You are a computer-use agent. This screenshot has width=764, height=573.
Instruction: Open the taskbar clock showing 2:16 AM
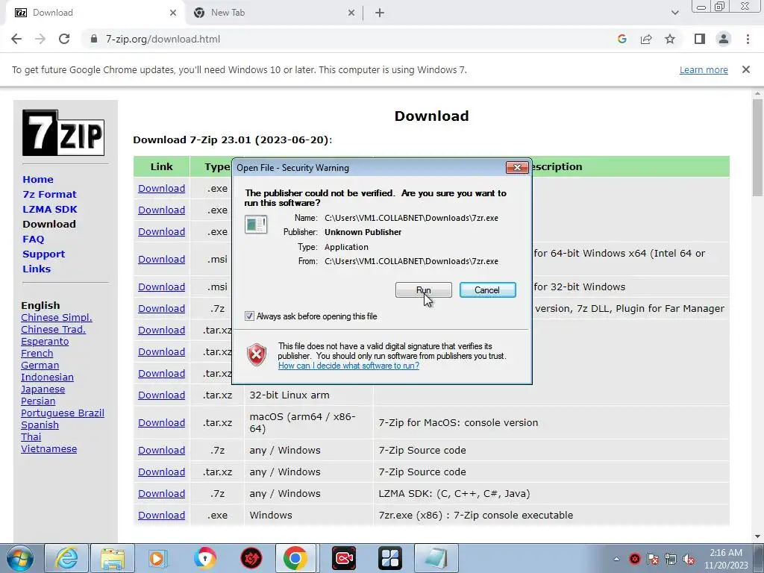pyautogui.click(x=726, y=559)
